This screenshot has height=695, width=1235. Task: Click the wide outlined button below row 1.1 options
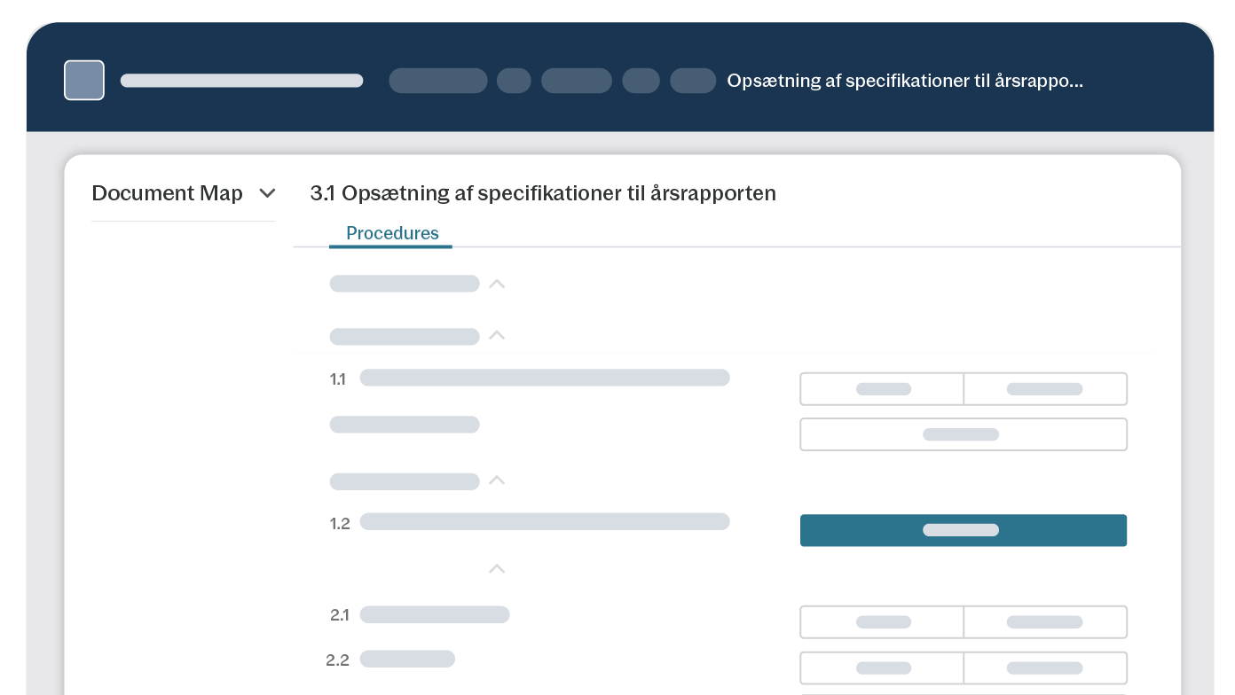pyautogui.click(x=963, y=434)
